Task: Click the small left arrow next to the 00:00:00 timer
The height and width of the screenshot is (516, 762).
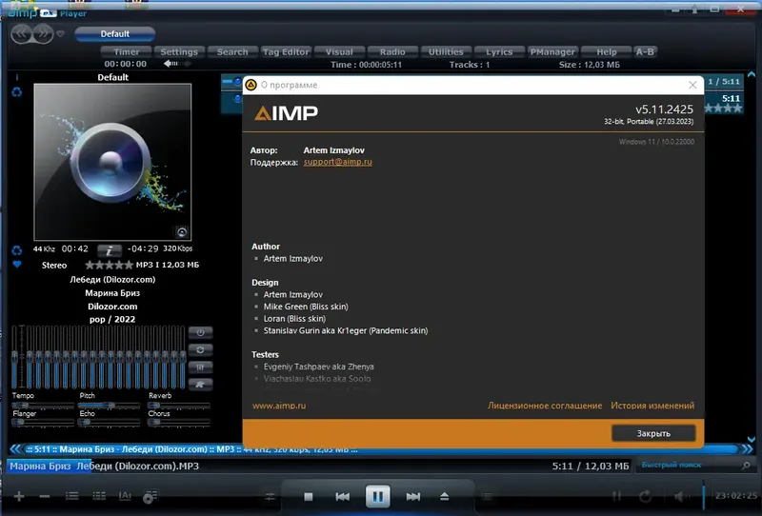Action: pyautogui.click(x=170, y=64)
